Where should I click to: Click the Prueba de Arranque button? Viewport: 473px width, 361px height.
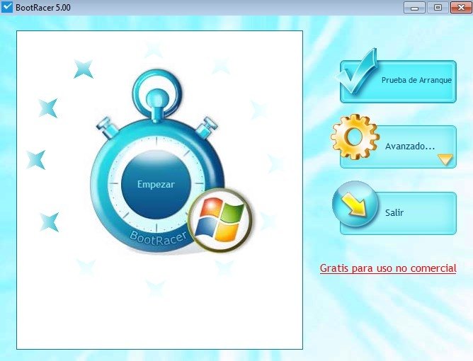click(x=398, y=81)
